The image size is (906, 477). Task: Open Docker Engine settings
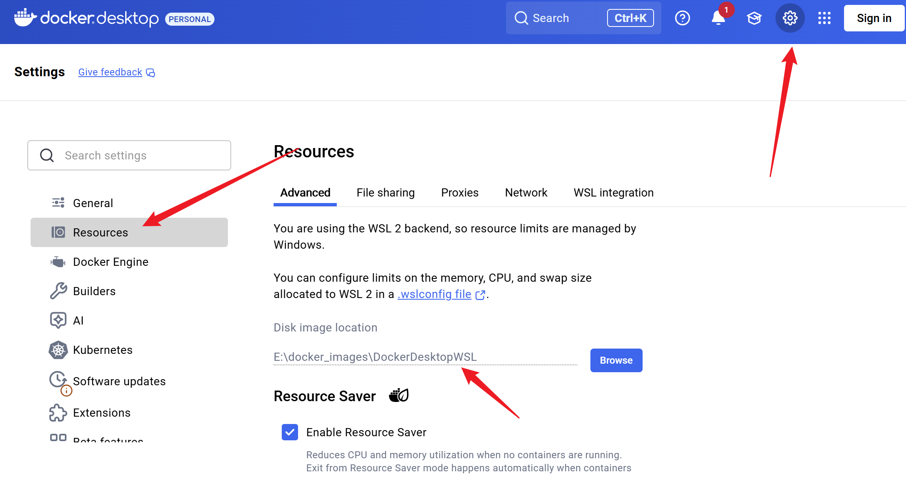[129, 262]
